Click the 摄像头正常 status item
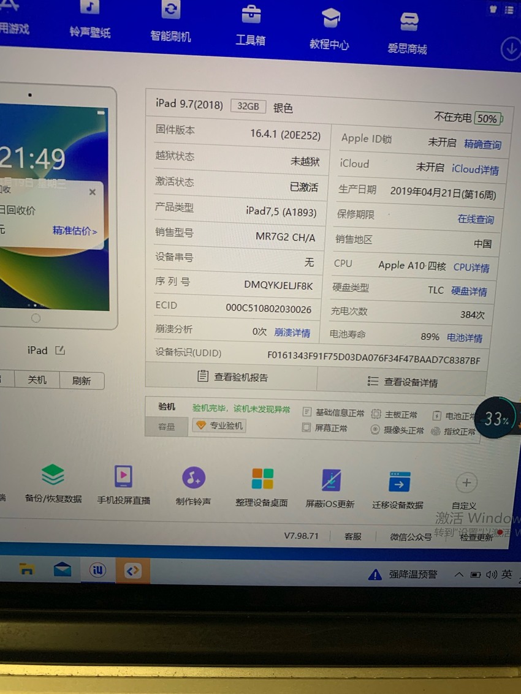Viewport: 521px width, 694px height. click(397, 430)
